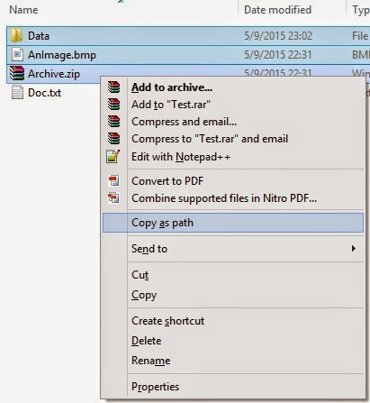Click the Doc.txt file icon

[17, 92]
